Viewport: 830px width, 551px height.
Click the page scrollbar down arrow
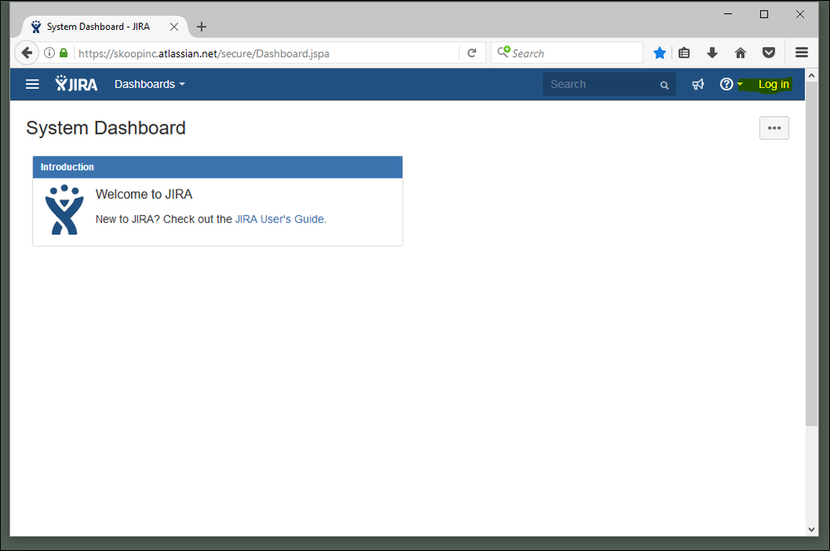pyautogui.click(x=812, y=529)
